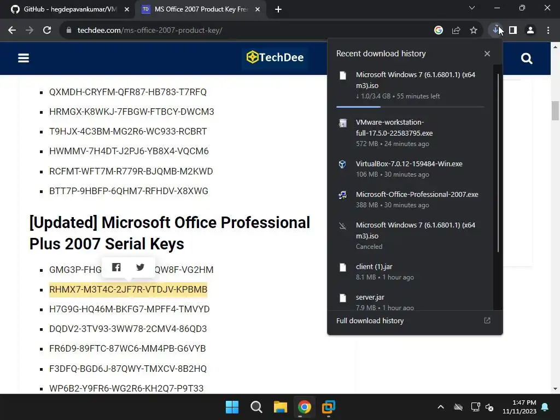
Task: Click client (1).jar download name
Action: 374,267
